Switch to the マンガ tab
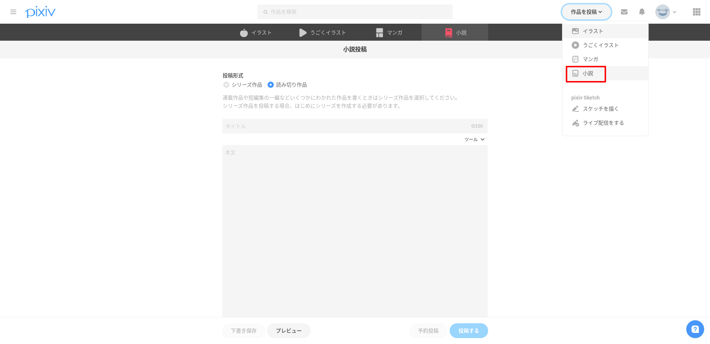Image resolution: width=710 pixels, height=344 pixels. [x=389, y=33]
